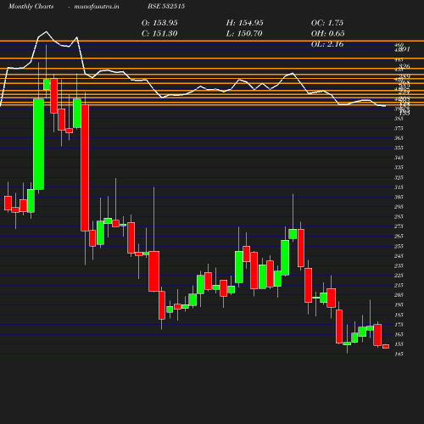The height and width of the screenshot is (424, 424).
Task: Click the 195 price axis label
Action: [399, 305]
